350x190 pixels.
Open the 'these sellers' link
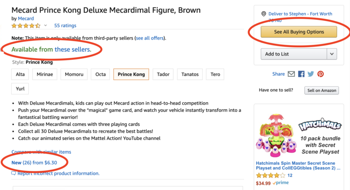tap(73, 49)
